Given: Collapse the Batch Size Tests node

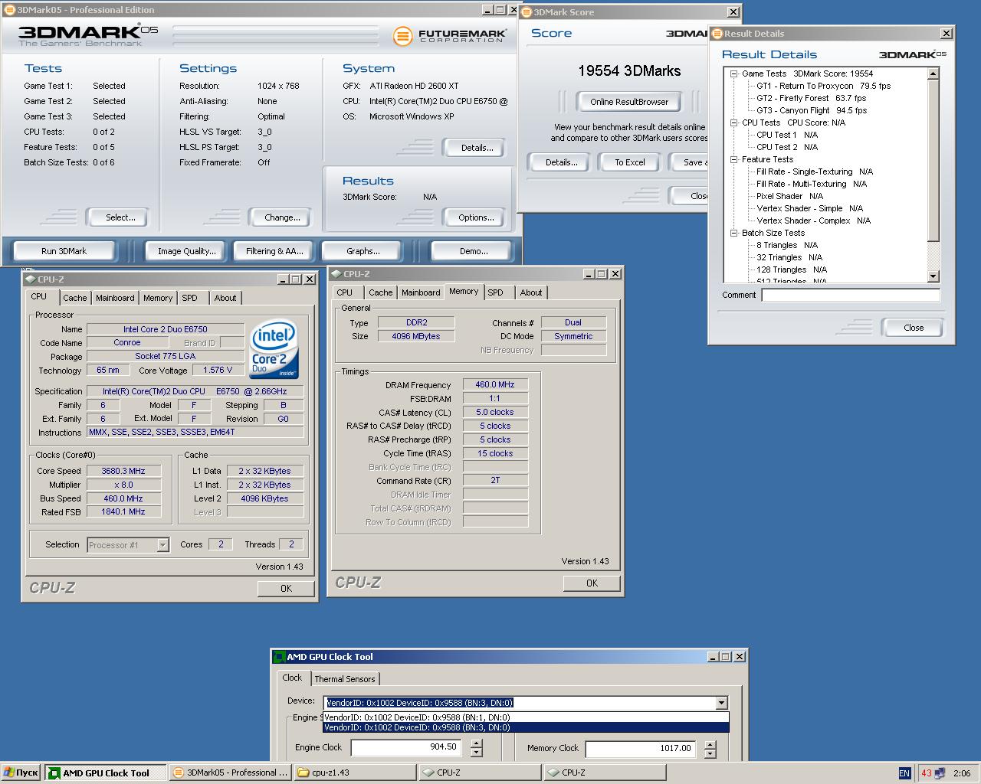Looking at the screenshot, I should pos(733,233).
